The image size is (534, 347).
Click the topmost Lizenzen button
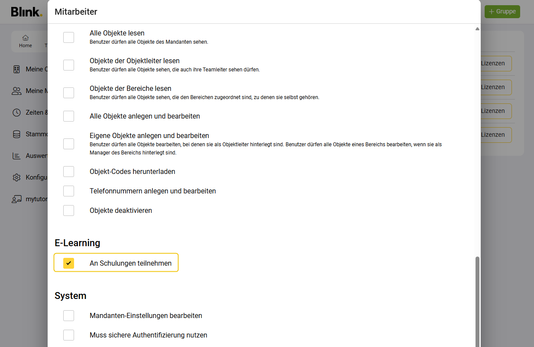point(496,63)
